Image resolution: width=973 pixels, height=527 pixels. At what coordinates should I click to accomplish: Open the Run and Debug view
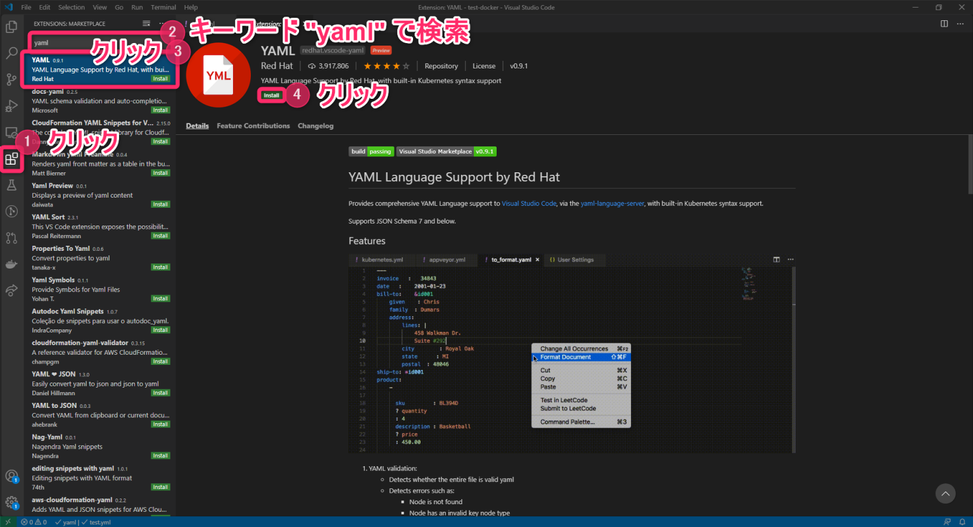click(x=11, y=106)
